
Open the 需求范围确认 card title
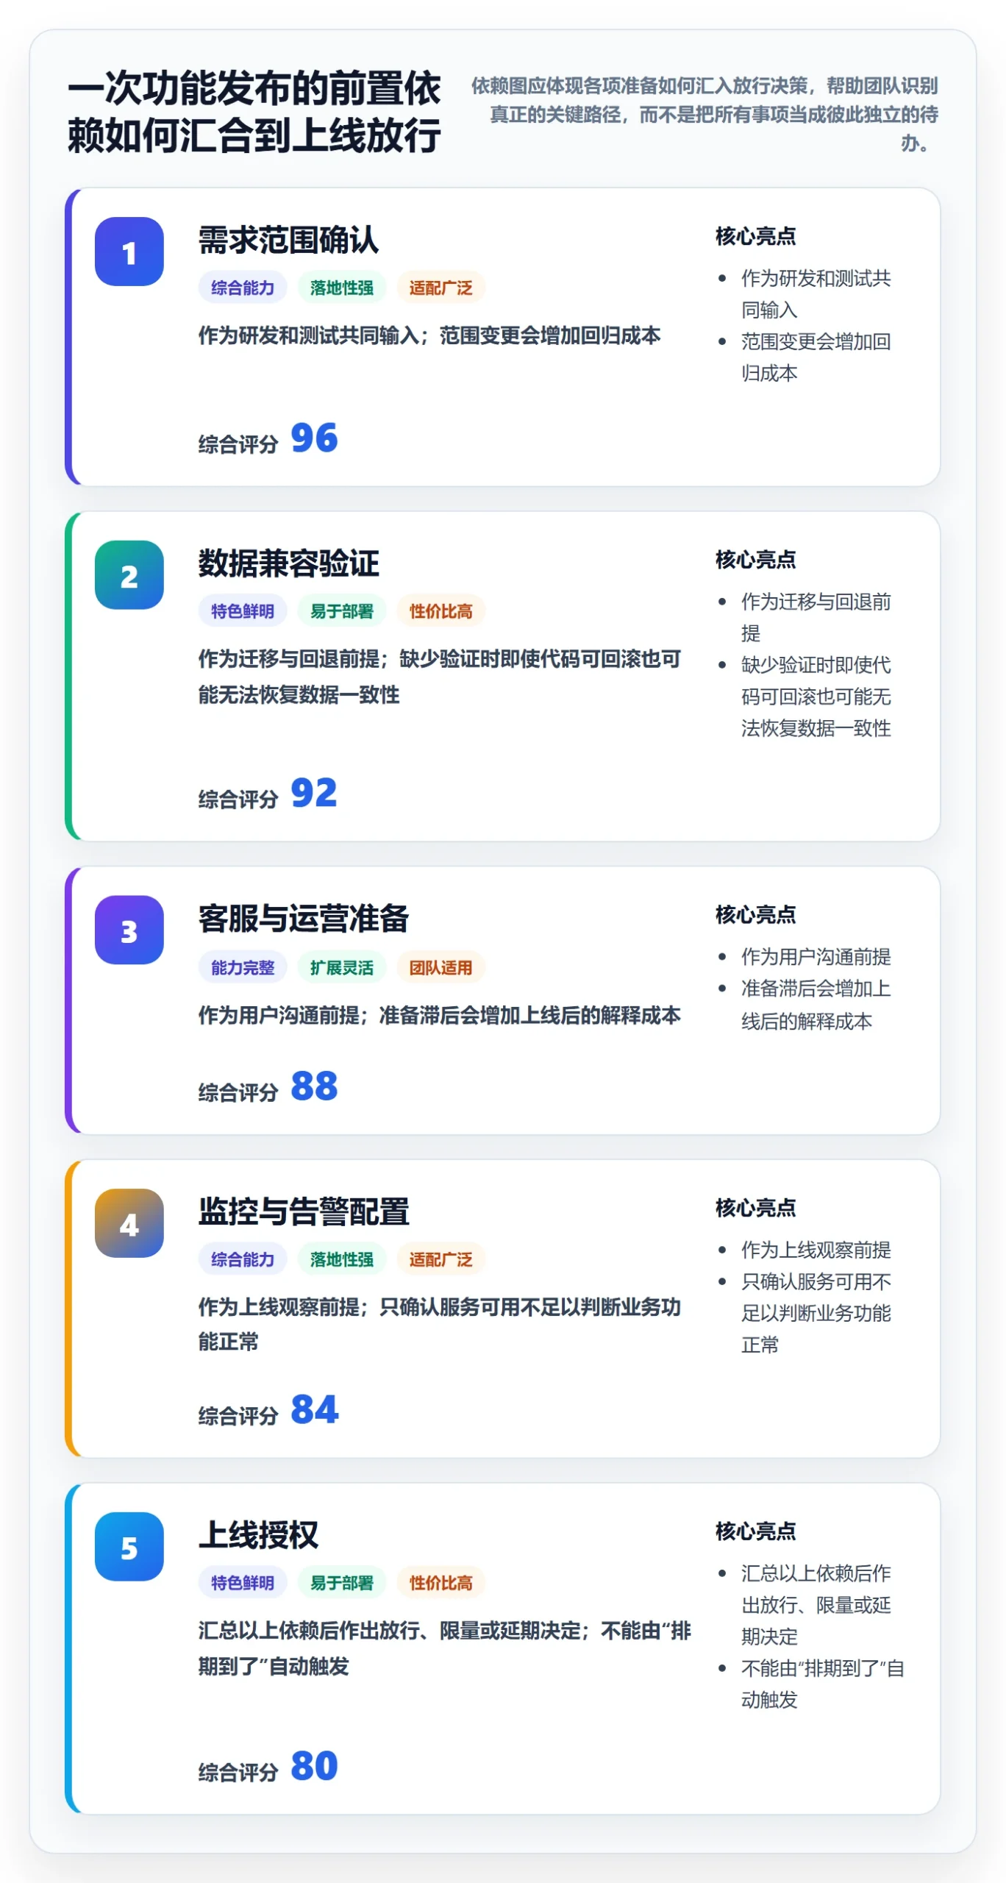pos(288,240)
